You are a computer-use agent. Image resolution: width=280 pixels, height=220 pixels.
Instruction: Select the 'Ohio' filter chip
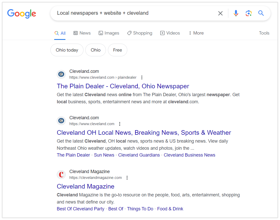(95, 50)
